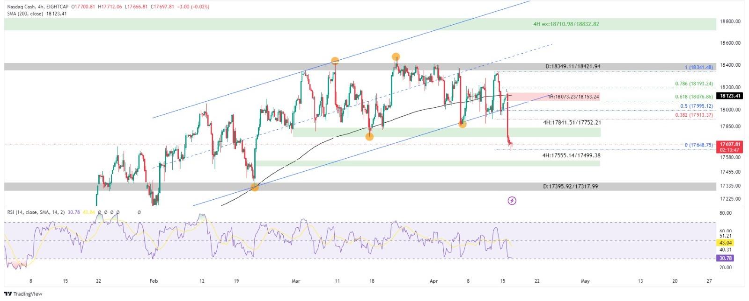749x301 pixels.
Task: Click the close value C17697.81
Action: 162,7
